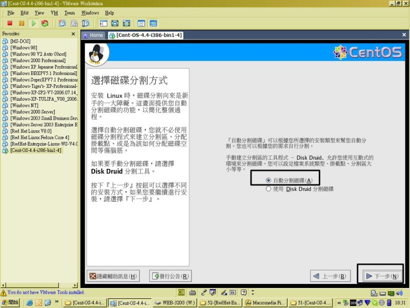Click the VMware Tools warning icon
Screen dimensions: 410x308
point(4,293)
